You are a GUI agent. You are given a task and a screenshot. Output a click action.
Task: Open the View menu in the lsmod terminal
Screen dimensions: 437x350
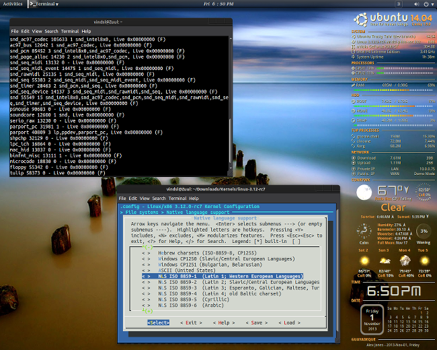click(37, 31)
